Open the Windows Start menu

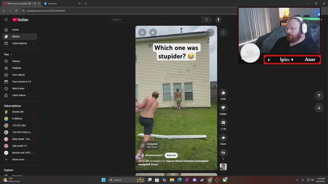coord(104,180)
